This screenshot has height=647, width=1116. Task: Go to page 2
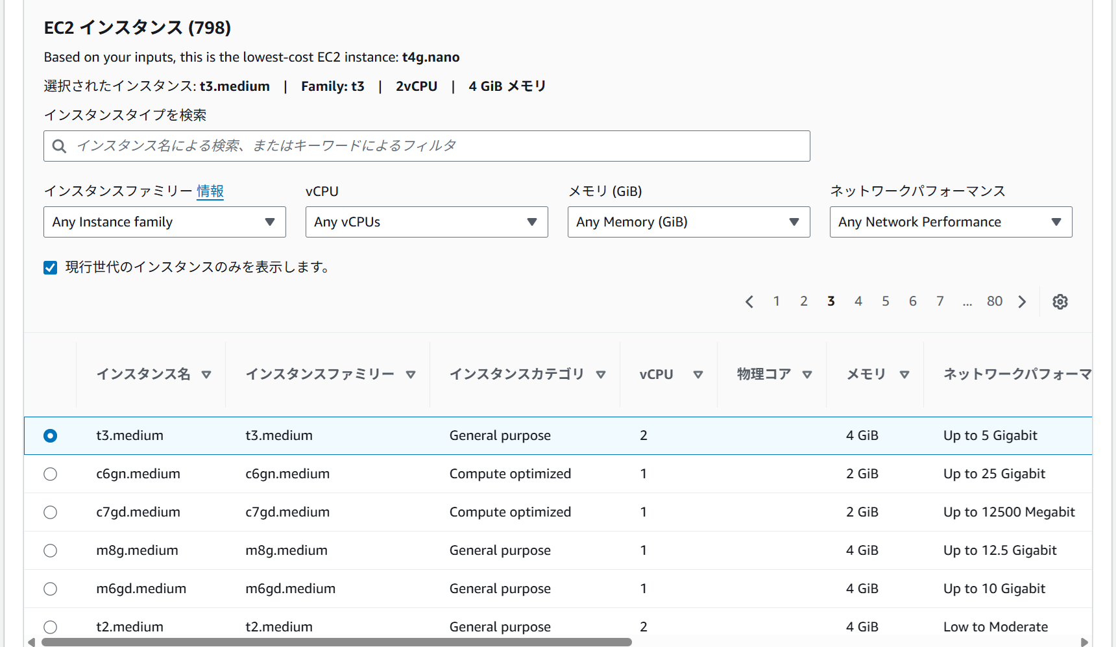click(804, 301)
